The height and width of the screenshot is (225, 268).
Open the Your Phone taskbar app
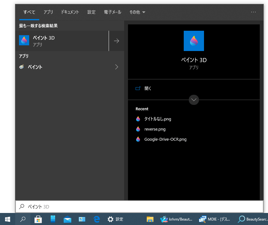(x=53, y=219)
